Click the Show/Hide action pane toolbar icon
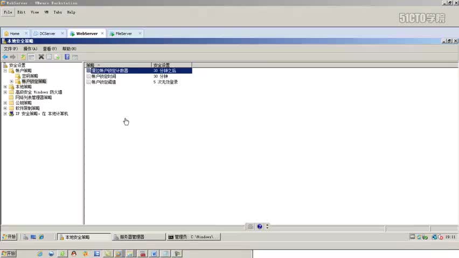The image size is (459, 258). pos(75,57)
